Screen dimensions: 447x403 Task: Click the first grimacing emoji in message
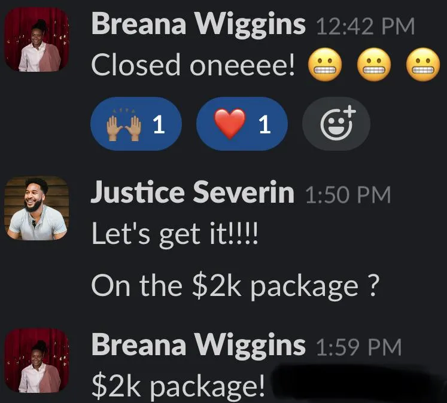coord(325,65)
